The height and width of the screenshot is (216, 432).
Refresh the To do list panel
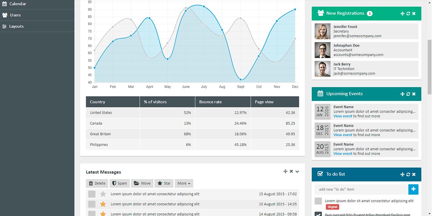click(408, 174)
